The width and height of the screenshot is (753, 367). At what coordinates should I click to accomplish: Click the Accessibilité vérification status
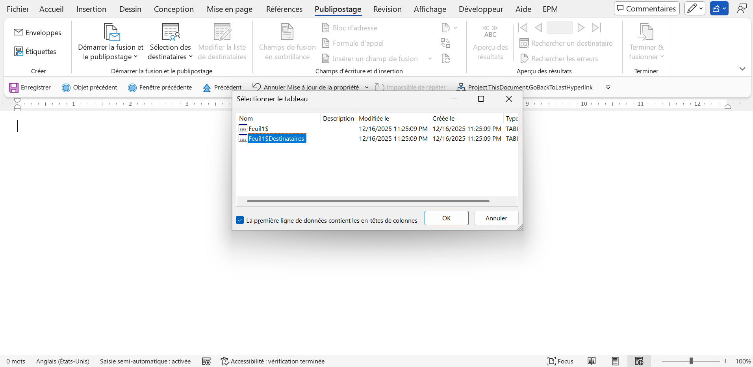pos(273,361)
